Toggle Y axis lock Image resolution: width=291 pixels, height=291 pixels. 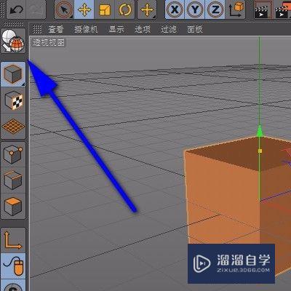(195, 9)
